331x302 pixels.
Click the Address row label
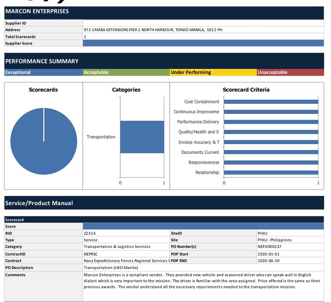13,30
